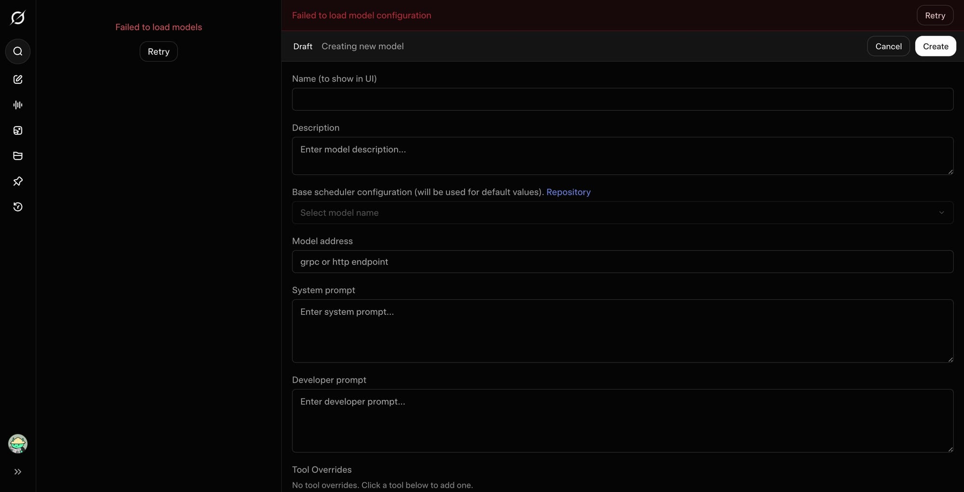This screenshot has width=964, height=492.
Task: Open history clock icon
Action: 18,207
